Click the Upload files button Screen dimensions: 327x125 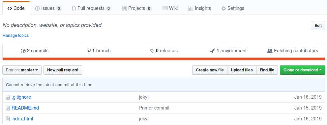[242, 70]
